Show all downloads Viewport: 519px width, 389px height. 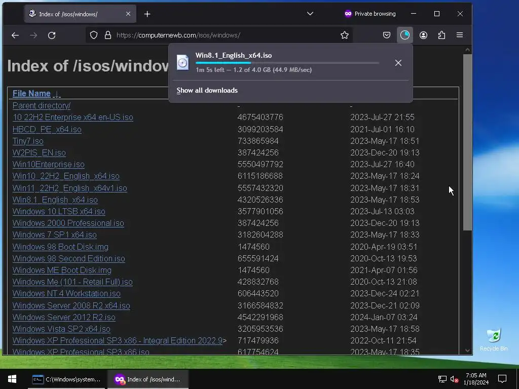207,90
